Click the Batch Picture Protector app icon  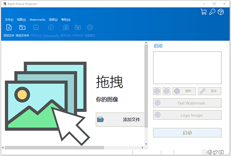[5, 4]
